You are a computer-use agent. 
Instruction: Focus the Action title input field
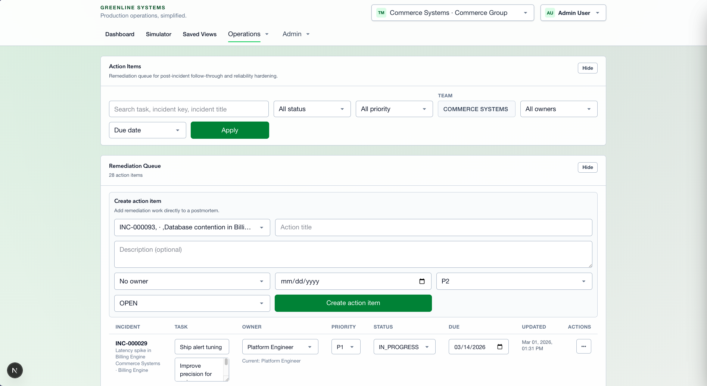pyautogui.click(x=433, y=227)
